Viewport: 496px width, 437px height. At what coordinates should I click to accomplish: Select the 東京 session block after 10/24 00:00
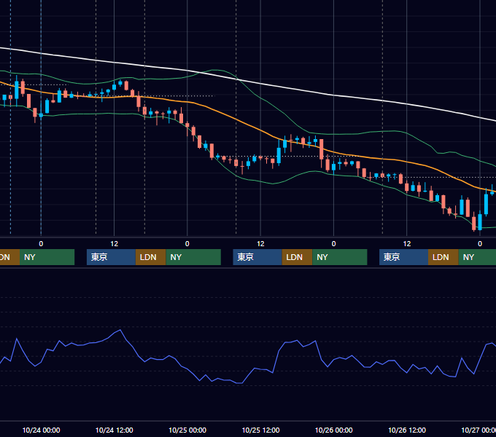pos(111,257)
